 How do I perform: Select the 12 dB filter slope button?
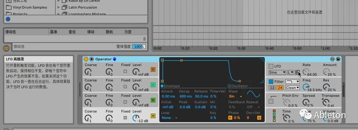(x=272, y=87)
